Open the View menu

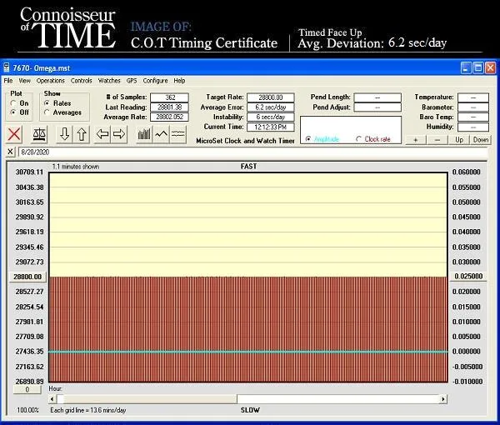24,81
